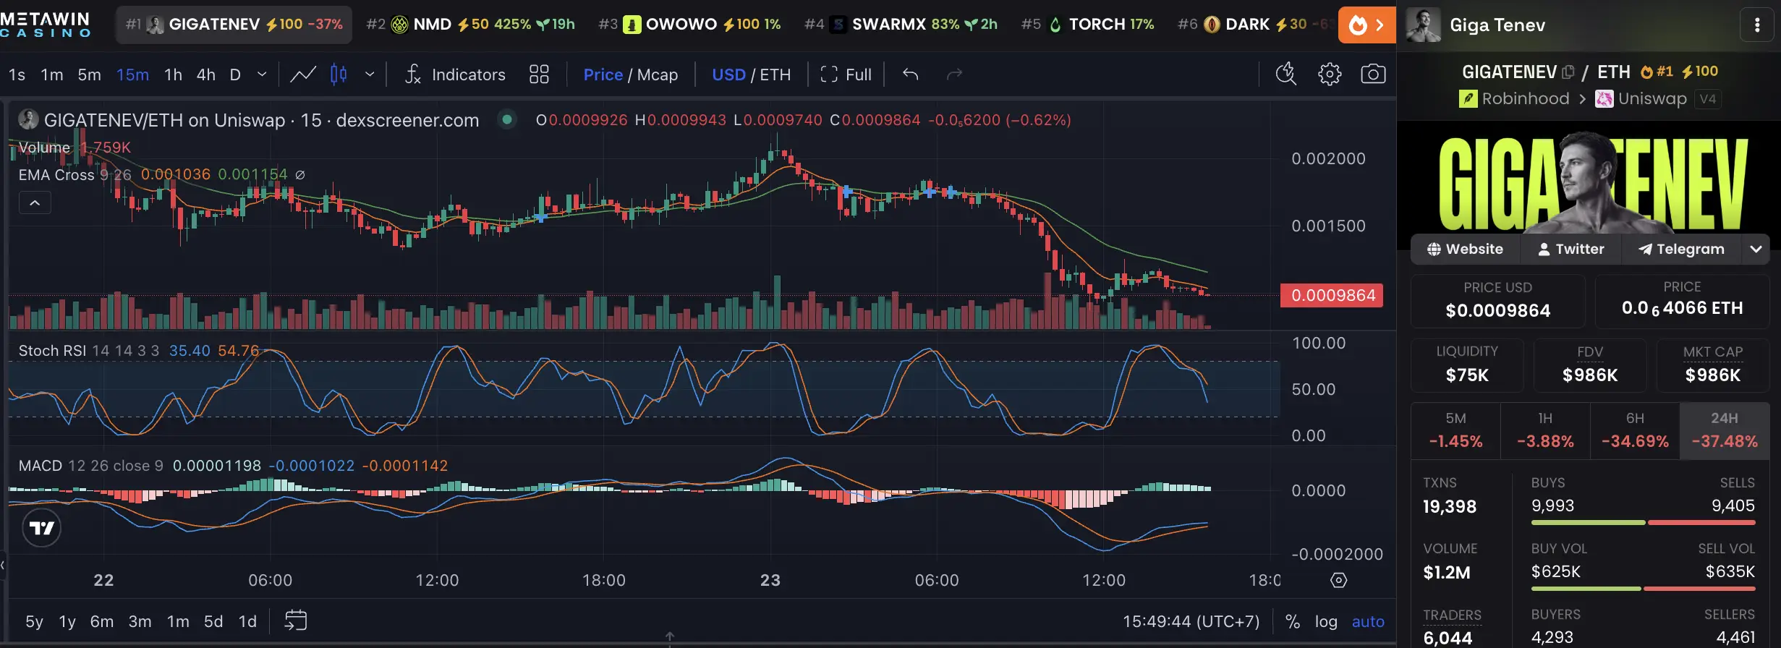Open the go-to-date calendar icon

(296, 621)
